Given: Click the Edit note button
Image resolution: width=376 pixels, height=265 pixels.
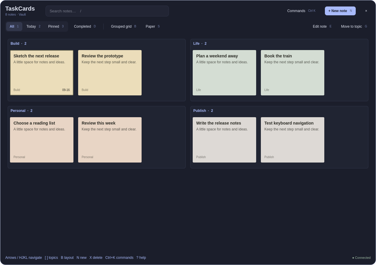Looking at the screenshot, I should (x=322, y=26).
